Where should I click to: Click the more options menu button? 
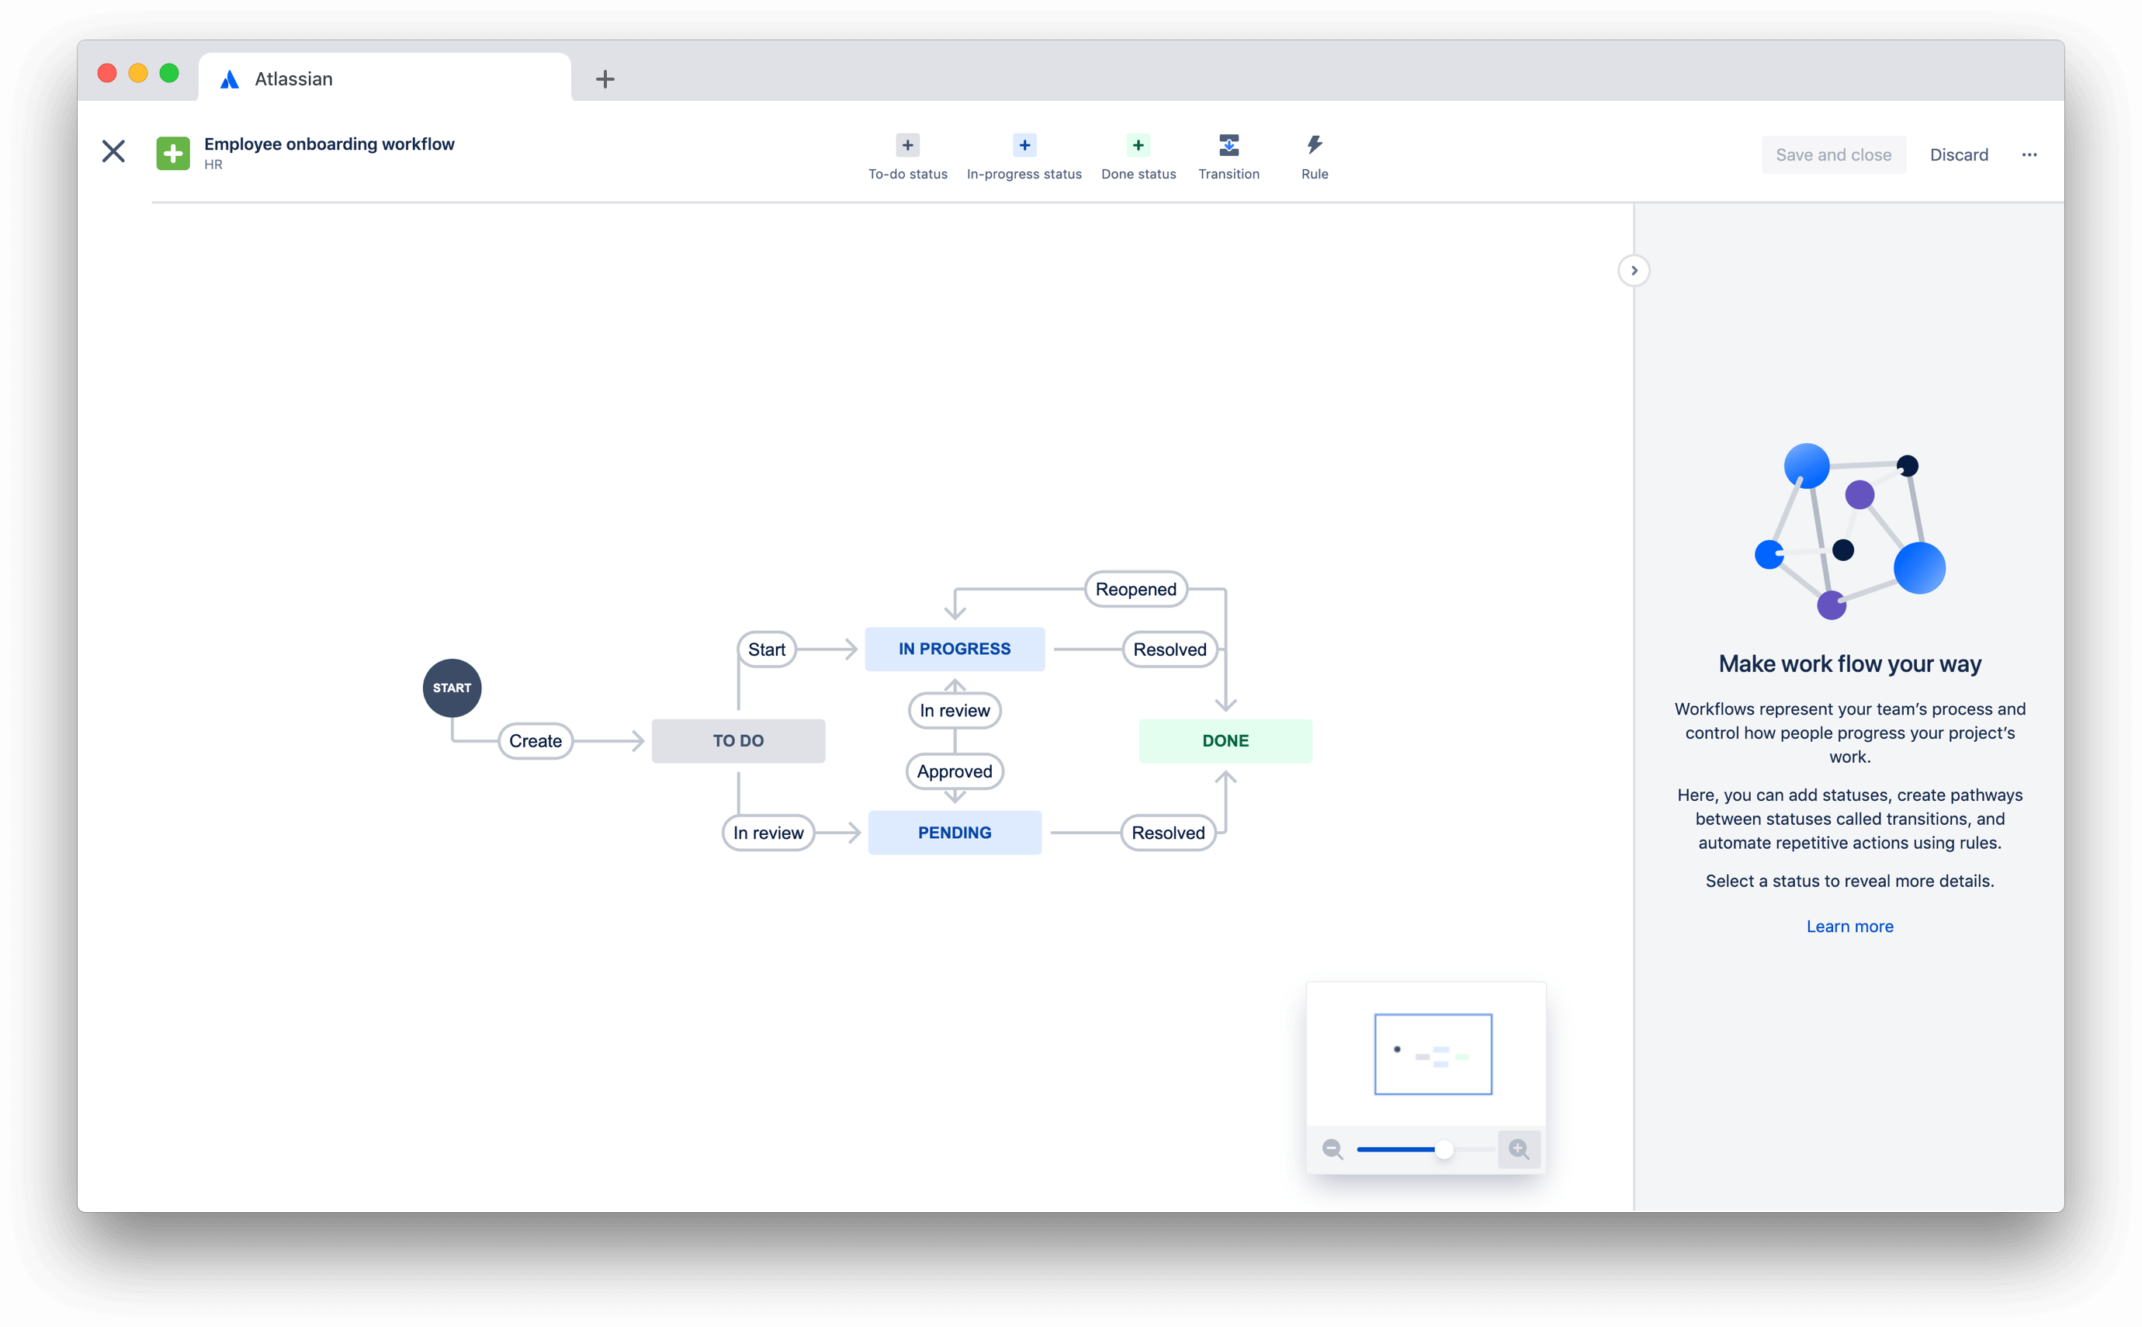click(x=2030, y=153)
